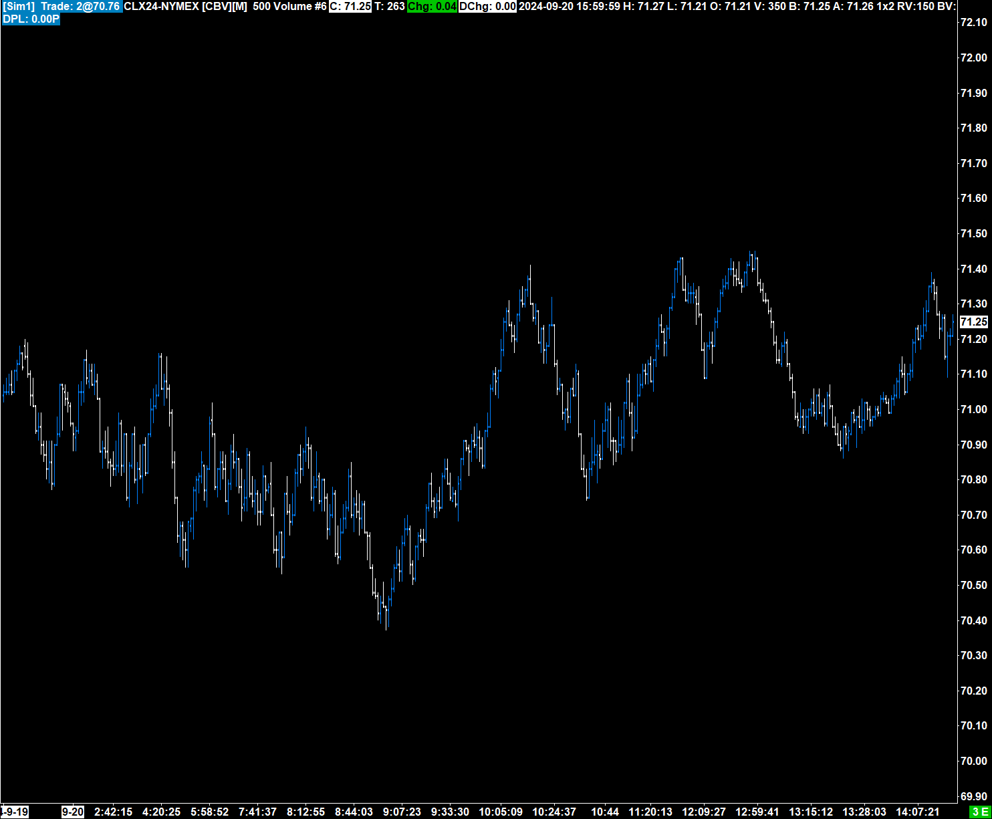Click the 'DChg: 0.00' daily change value
Image resolution: width=992 pixels, height=819 pixels.
tap(487, 6)
